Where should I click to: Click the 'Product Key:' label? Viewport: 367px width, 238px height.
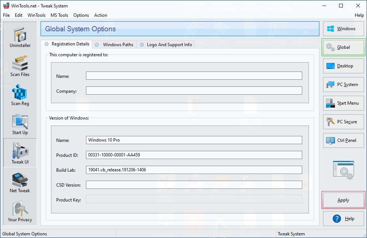pos(68,200)
